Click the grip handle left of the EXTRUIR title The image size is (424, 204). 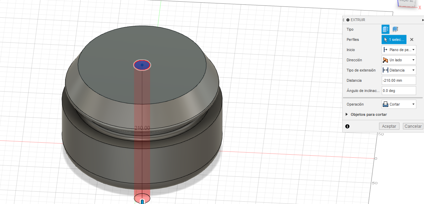tap(344, 20)
